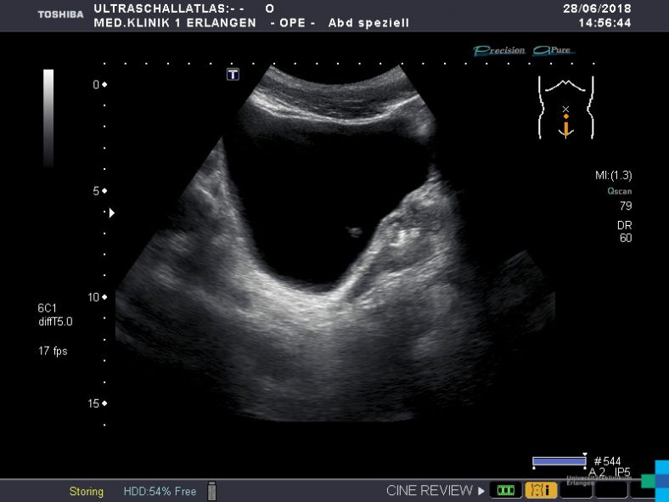Expand the CINE REVIEW arrow
The width and height of the screenshot is (669, 502).
tap(481, 491)
